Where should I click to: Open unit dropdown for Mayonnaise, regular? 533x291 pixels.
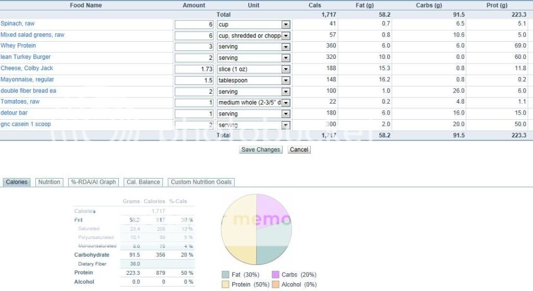point(285,81)
